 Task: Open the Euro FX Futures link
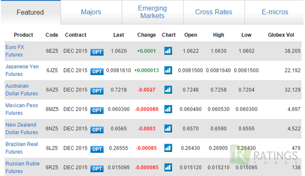coord(15,51)
